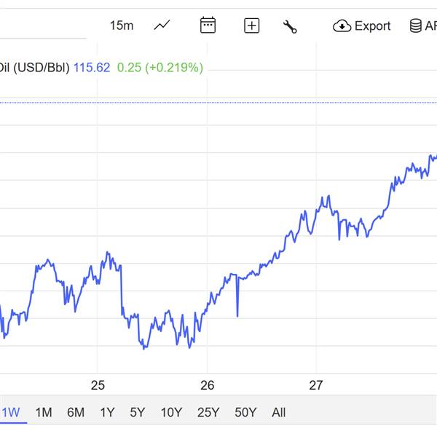
Task: Click the Export button label
Action: (x=372, y=26)
